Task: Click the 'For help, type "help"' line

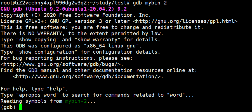Action: [34, 89]
